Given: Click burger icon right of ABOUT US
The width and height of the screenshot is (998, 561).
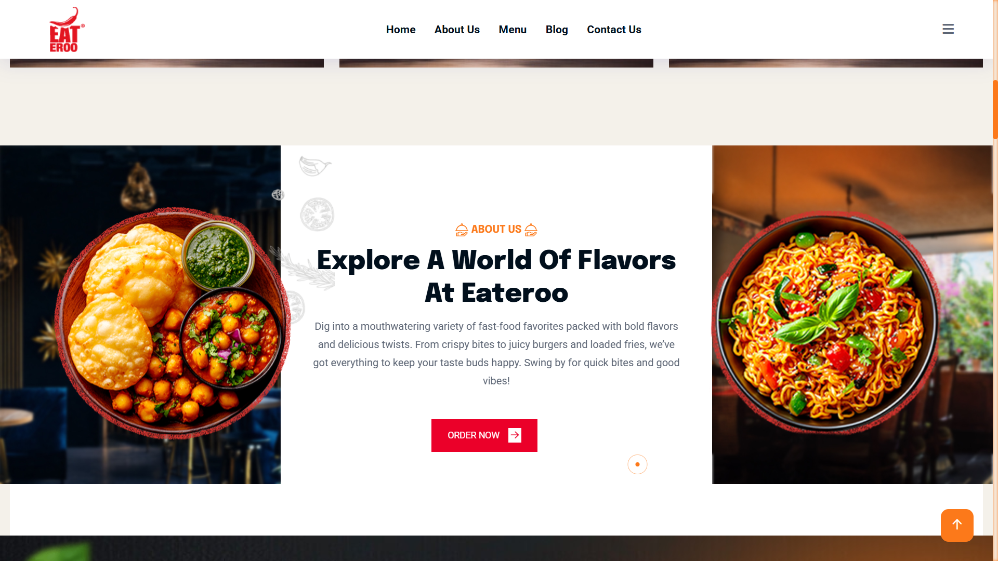Looking at the screenshot, I should (531, 230).
